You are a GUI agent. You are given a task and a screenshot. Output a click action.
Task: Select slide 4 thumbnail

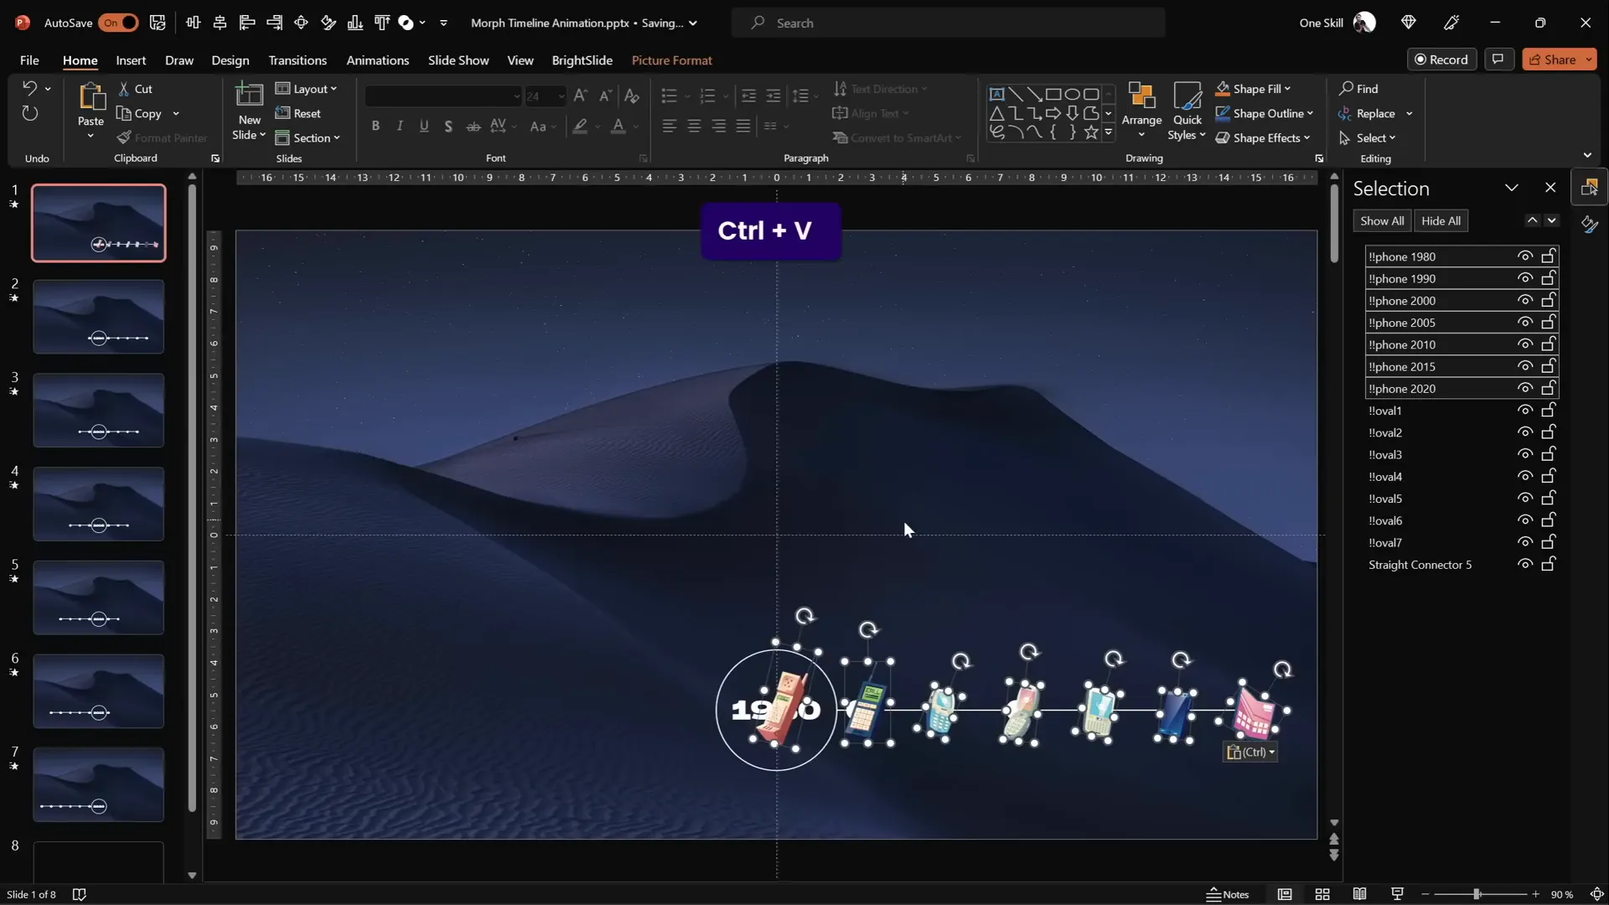[x=98, y=504]
